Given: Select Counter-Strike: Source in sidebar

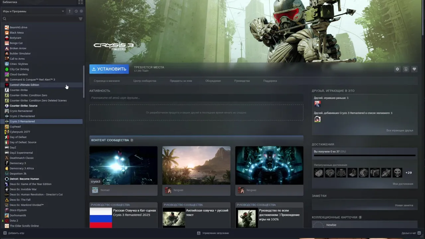Looking at the screenshot, I should 24,106.
